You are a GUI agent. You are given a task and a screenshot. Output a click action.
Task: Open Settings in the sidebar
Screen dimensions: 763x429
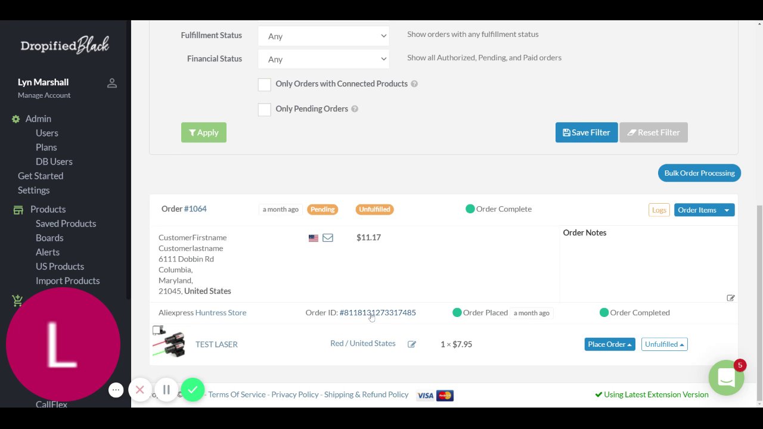(33, 190)
